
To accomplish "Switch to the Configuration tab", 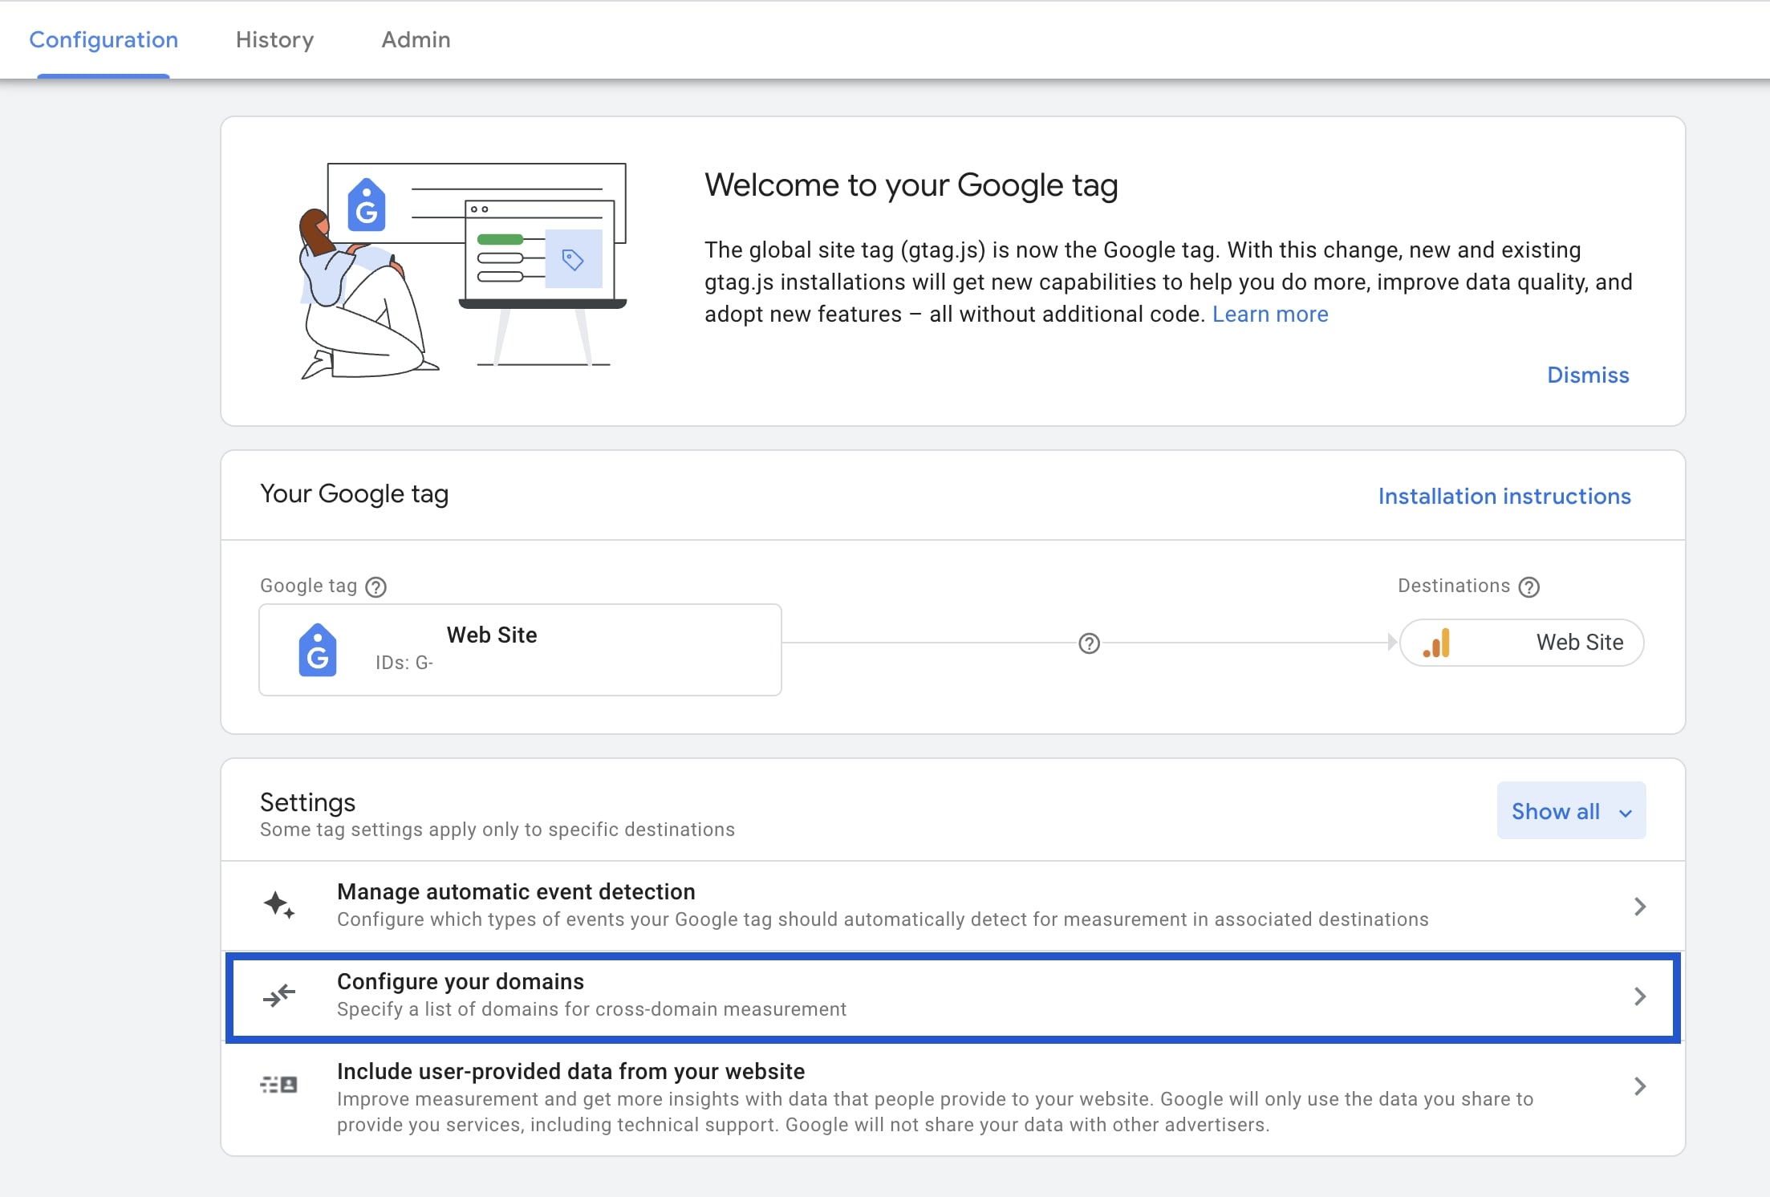I will coord(104,39).
